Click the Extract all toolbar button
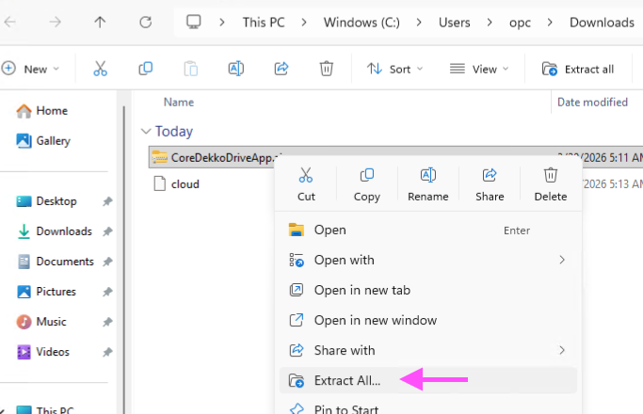 coord(578,70)
